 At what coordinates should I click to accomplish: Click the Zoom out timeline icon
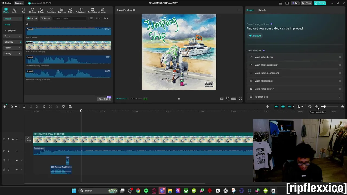coord(316,106)
